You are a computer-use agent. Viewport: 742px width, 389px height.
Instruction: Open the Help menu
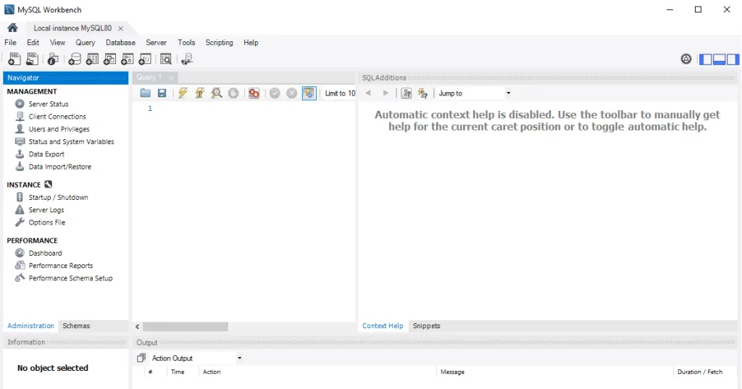(251, 43)
